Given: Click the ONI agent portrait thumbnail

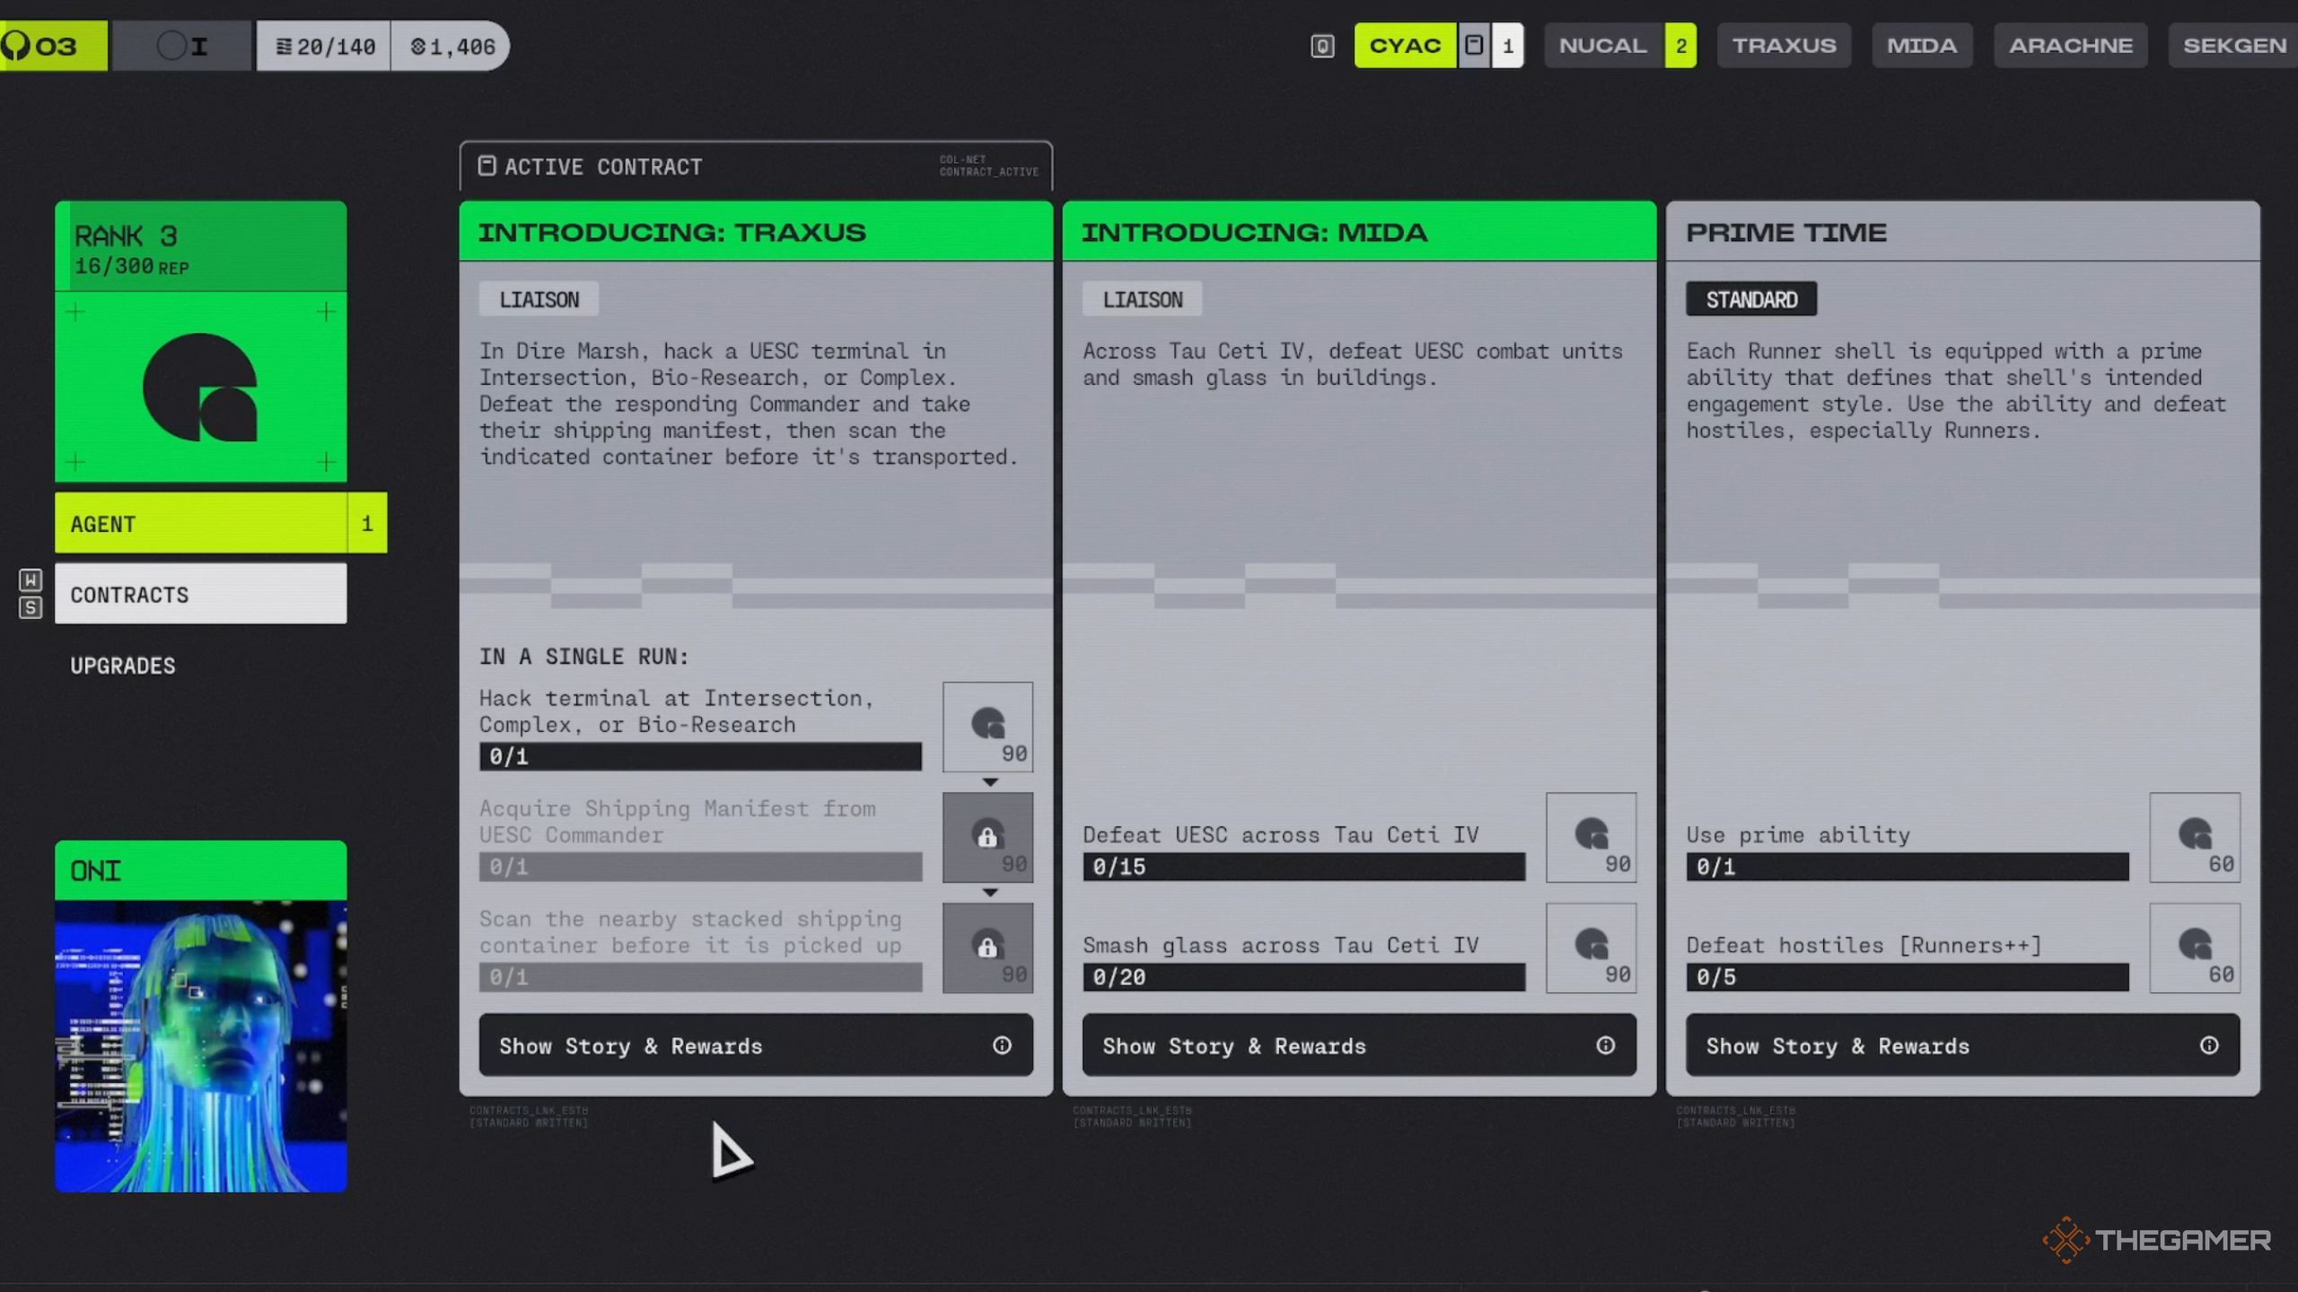Looking at the screenshot, I should pyautogui.click(x=200, y=1045).
